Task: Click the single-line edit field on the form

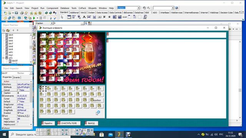Action: 166,35
